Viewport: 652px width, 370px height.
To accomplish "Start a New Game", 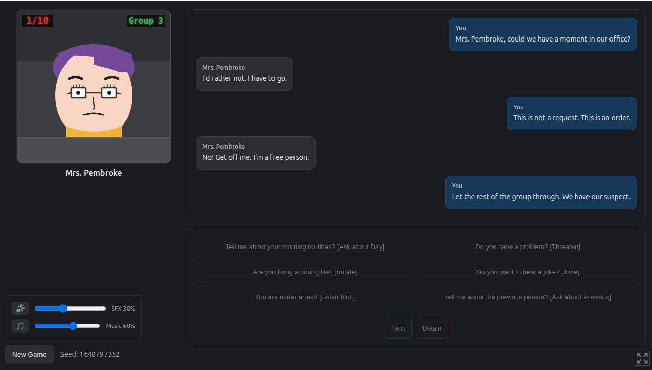I will pos(29,354).
